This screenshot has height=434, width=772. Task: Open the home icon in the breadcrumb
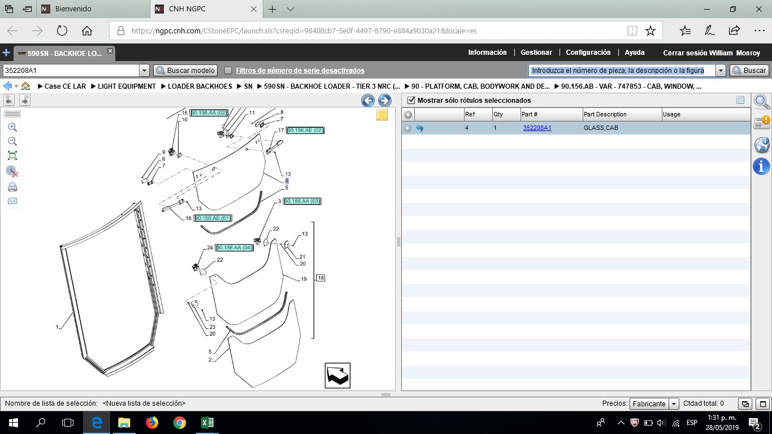25,86
